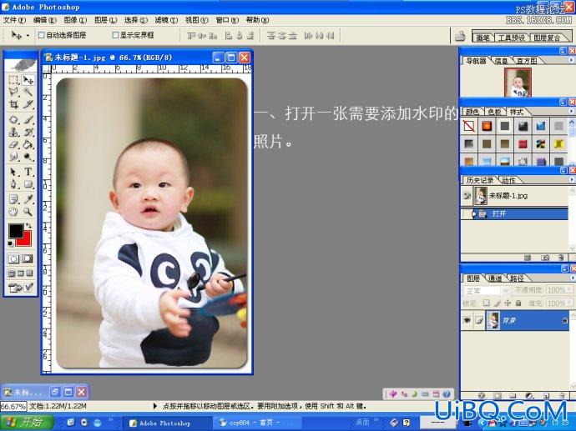This screenshot has width=576, height=431.
Task: Select the Notes tool
Action: [14, 199]
